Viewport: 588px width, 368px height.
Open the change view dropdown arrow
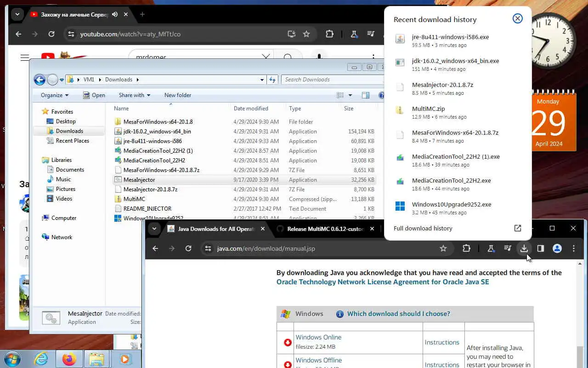tap(350, 95)
